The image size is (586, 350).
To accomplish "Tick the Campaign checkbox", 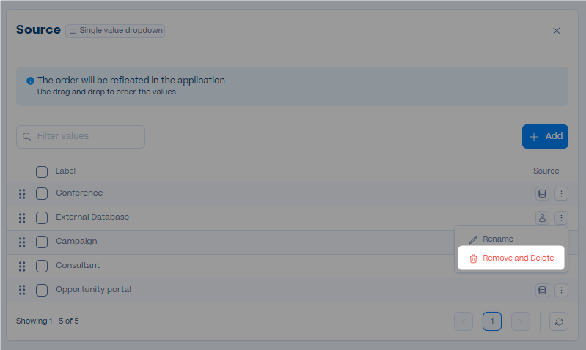I will click(x=42, y=242).
